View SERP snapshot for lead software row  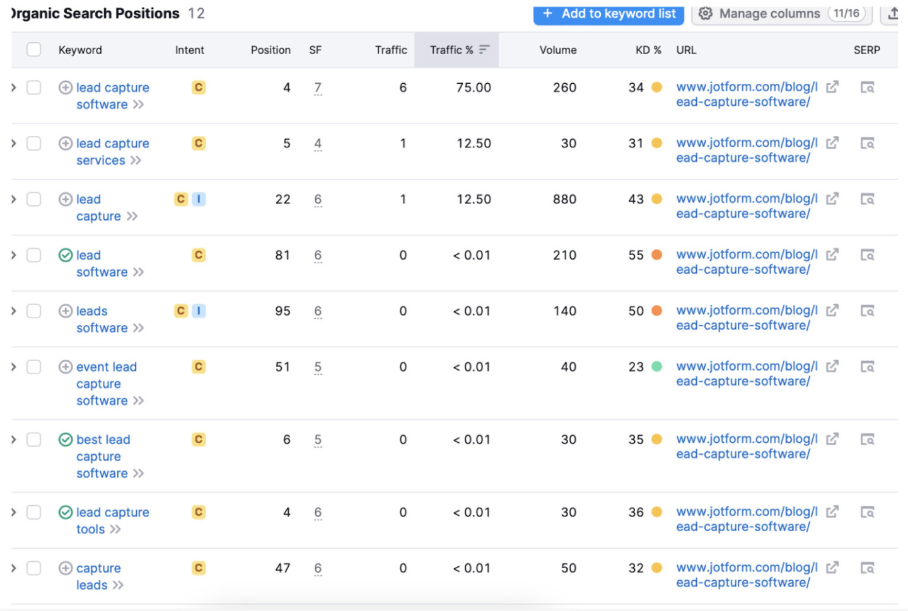pyautogui.click(x=868, y=255)
